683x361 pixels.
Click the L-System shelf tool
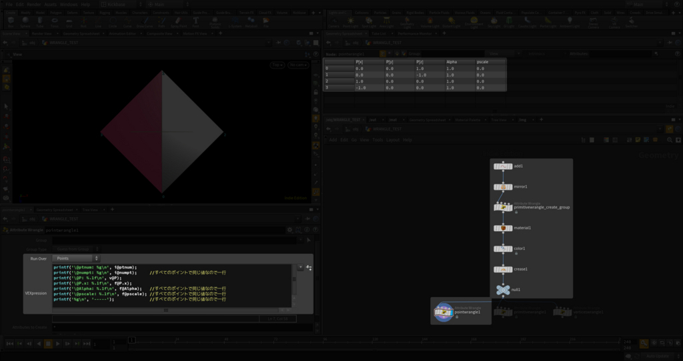[x=235, y=22]
